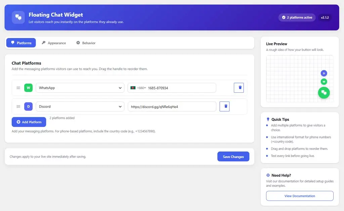Click the Bangladesh flag country selector
The height and width of the screenshot is (211, 344).
point(138,88)
